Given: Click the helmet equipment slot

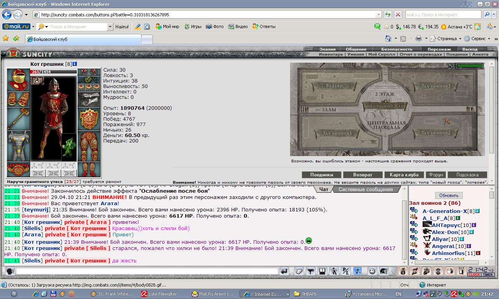Looking at the screenshot, I should pyautogui.click(x=18, y=80).
